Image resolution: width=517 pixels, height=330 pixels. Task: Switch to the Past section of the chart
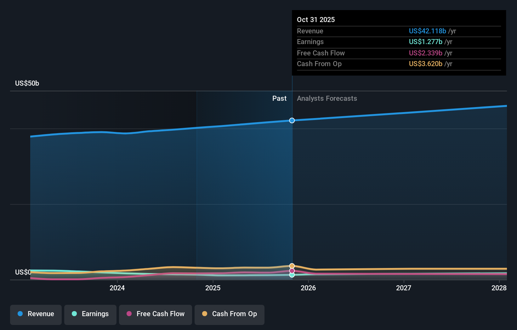(279, 98)
